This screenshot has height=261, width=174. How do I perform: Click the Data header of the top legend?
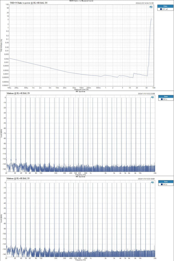pyautogui.click(x=165, y=6)
